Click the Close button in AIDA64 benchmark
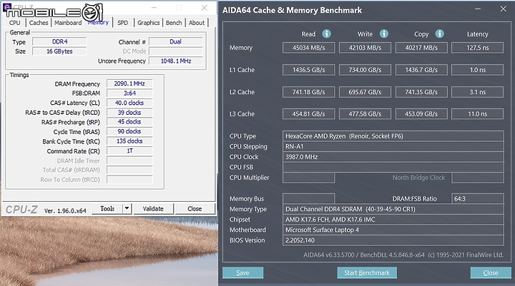The image size is (515, 286). pyautogui.click(x=491, y=272)
